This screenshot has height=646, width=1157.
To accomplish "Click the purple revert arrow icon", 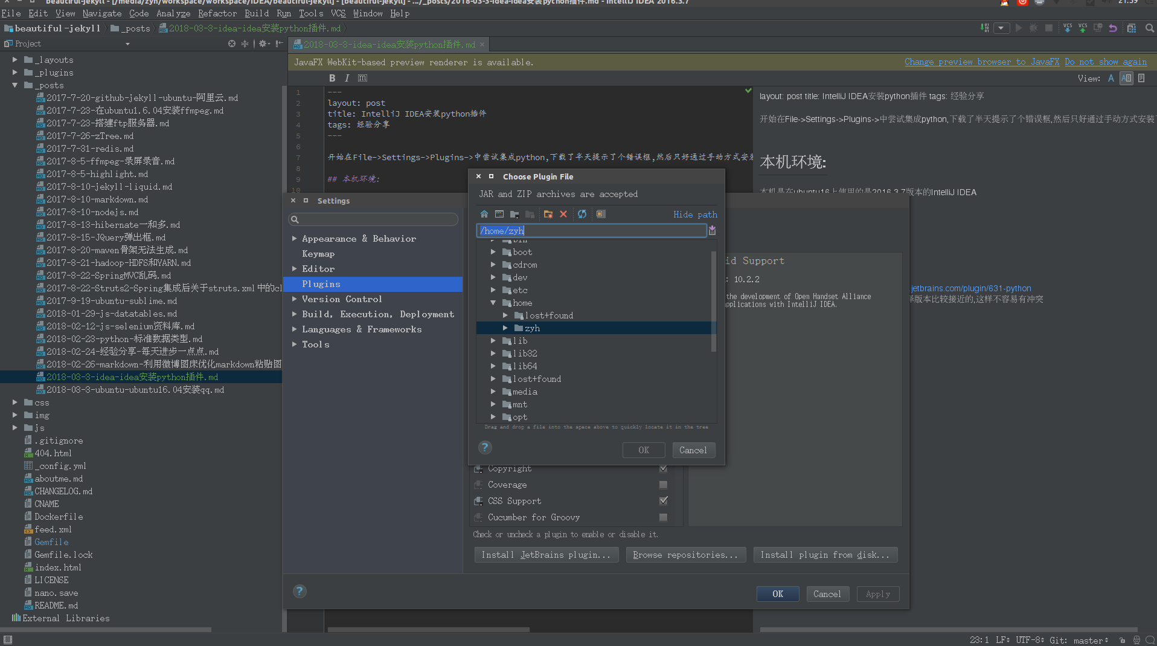I will coord(1113,28).
